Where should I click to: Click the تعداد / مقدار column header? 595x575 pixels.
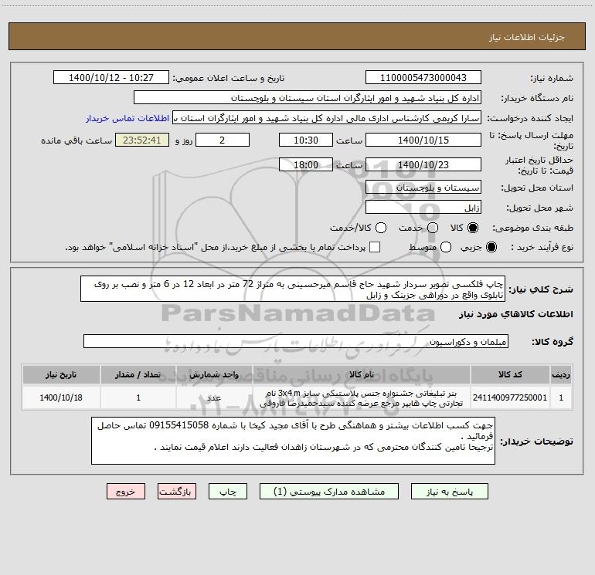pyautogui.click(x=138, y=375)
